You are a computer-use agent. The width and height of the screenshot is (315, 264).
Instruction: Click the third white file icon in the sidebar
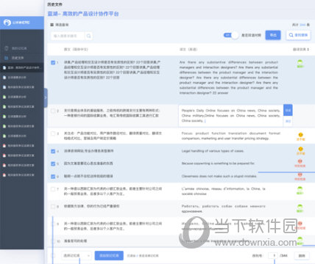(x=4, y=87)
